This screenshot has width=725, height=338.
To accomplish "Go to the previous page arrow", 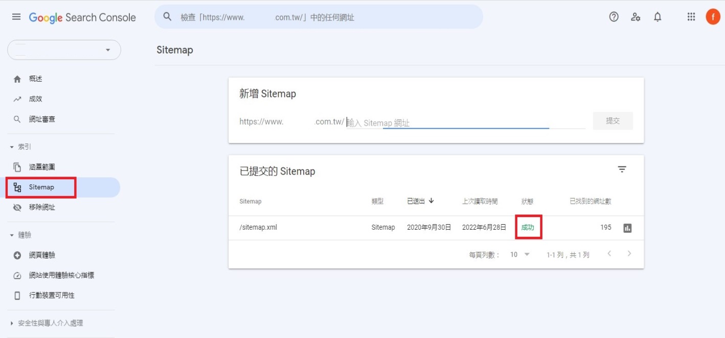I will coord(609,254).
